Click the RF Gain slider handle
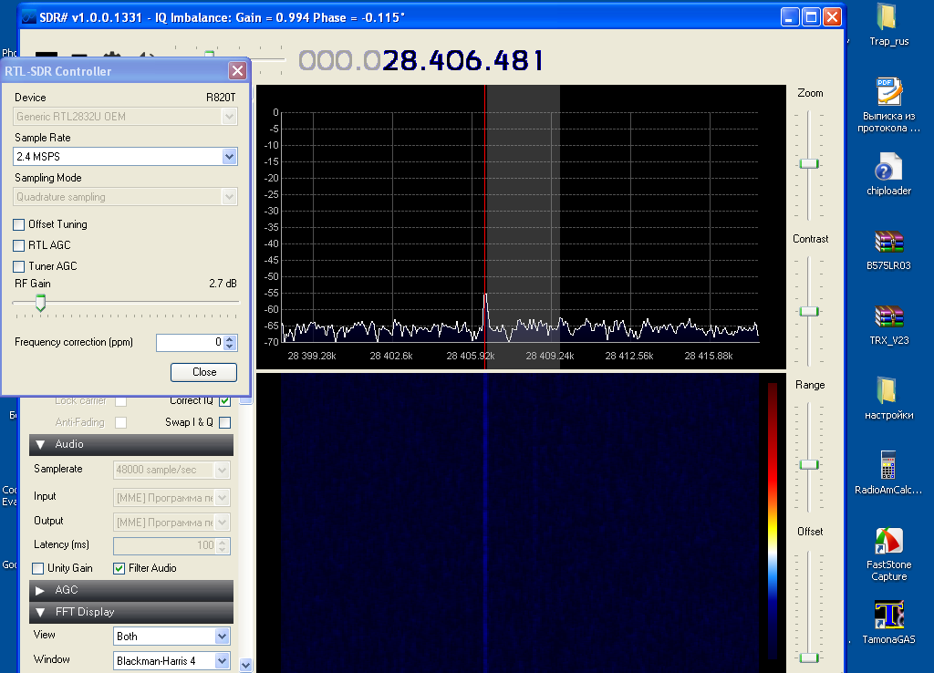The height and width of the screenshot is (673, 934). click(40, 303)
